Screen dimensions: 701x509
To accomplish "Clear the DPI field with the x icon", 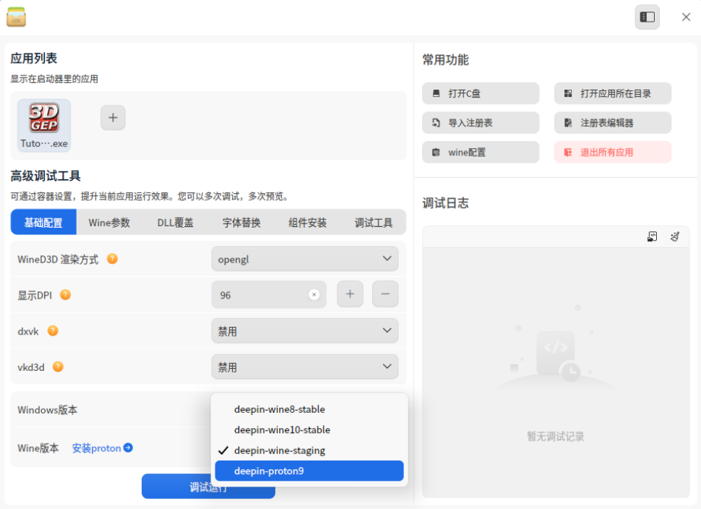I will (314, 294).
